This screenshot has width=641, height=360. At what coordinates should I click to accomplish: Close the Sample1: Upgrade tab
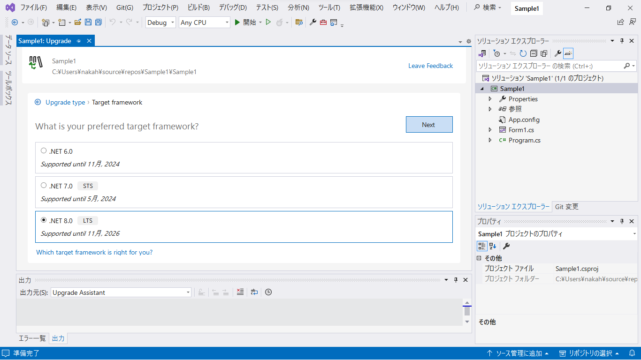[88, 41]
